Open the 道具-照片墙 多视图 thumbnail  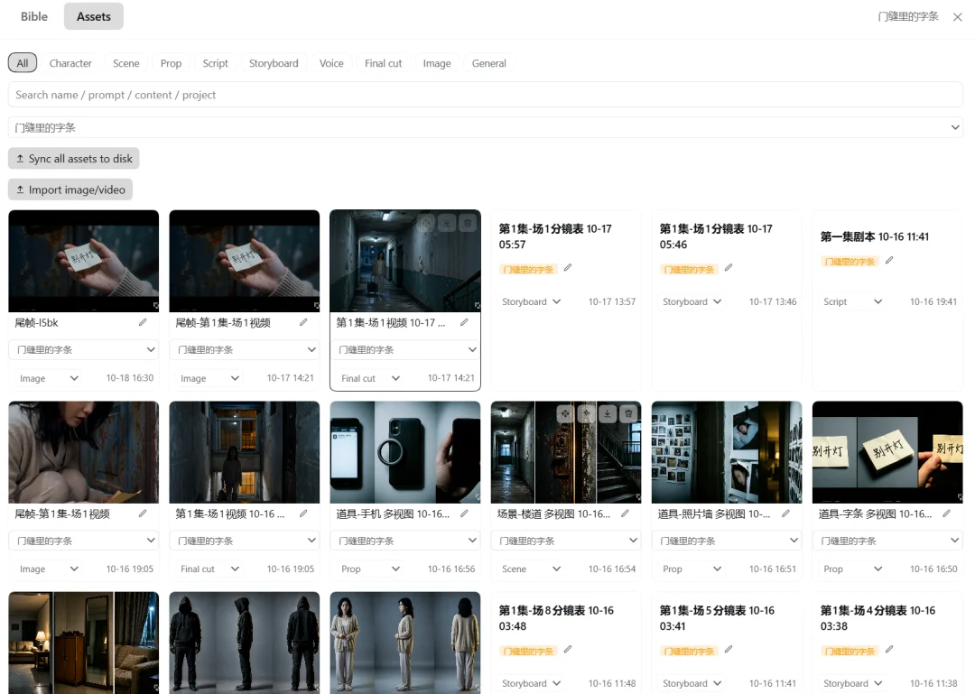(727, 452)
